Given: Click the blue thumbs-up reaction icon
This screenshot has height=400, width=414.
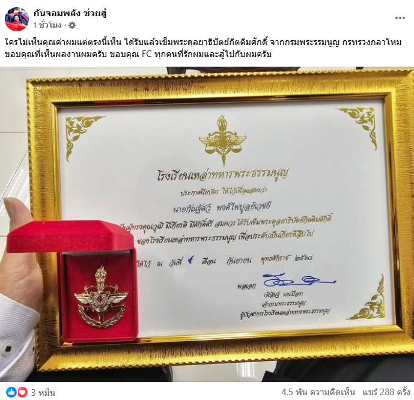Looking at the screenshot, I should 11,392.
